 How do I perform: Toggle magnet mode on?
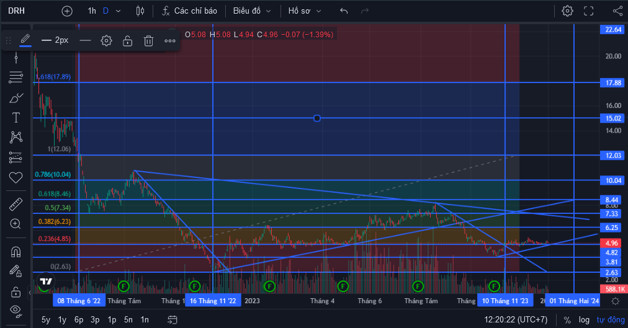pos(16,252)
